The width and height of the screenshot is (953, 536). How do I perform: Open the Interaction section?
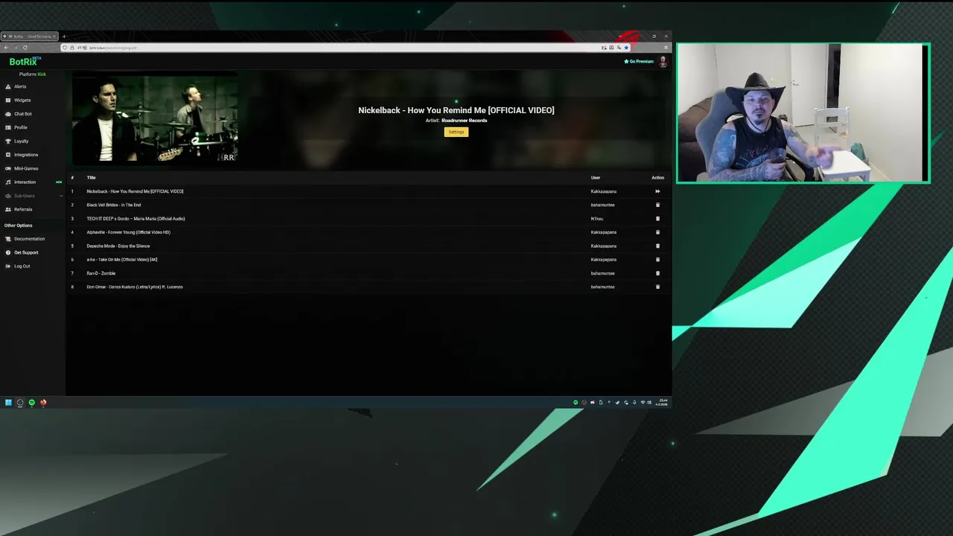pos(25,182)
